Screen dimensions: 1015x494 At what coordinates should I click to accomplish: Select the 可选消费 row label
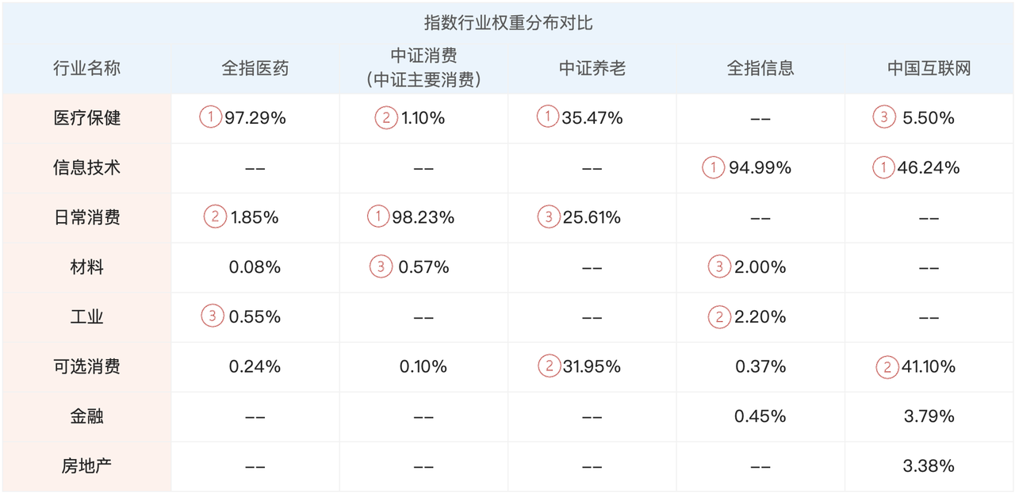click(x=86, y=367)
